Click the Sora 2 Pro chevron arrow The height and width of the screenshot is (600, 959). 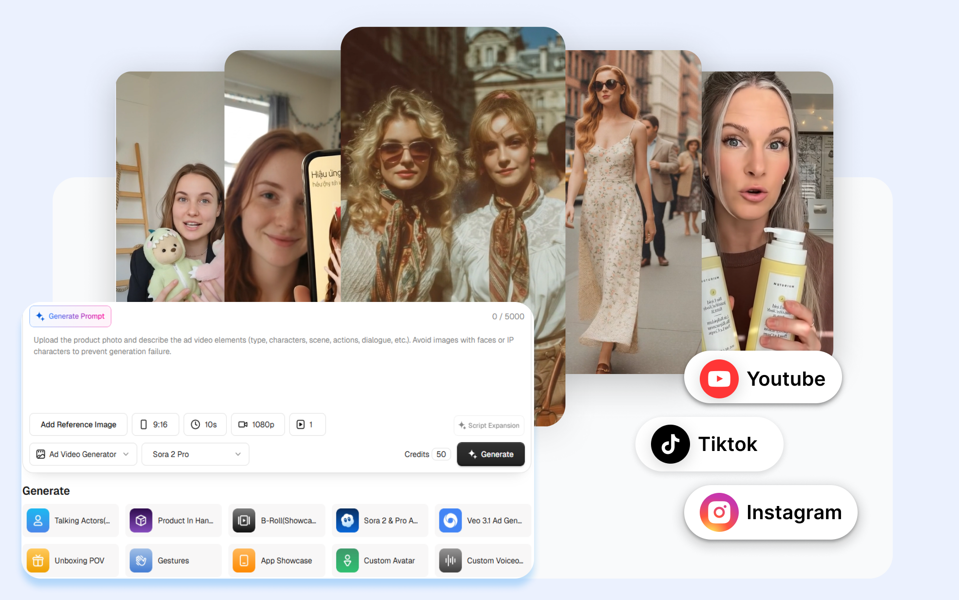(x=238, y=454)
